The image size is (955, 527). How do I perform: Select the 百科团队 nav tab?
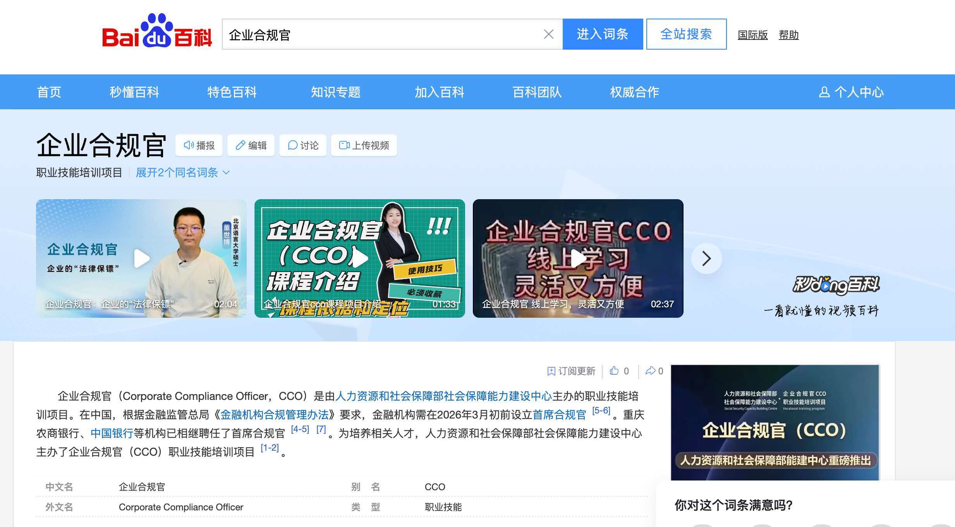click(x=537, y=92)
